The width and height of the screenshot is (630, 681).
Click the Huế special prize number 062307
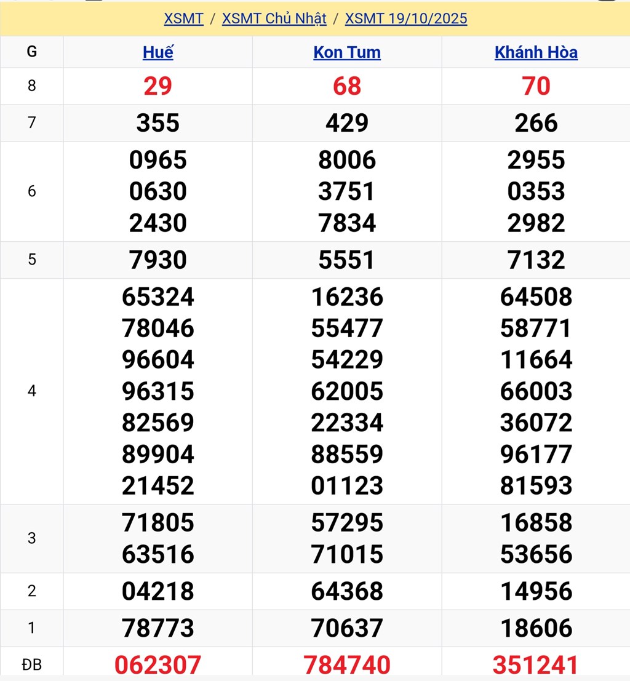tap(158, 665)
